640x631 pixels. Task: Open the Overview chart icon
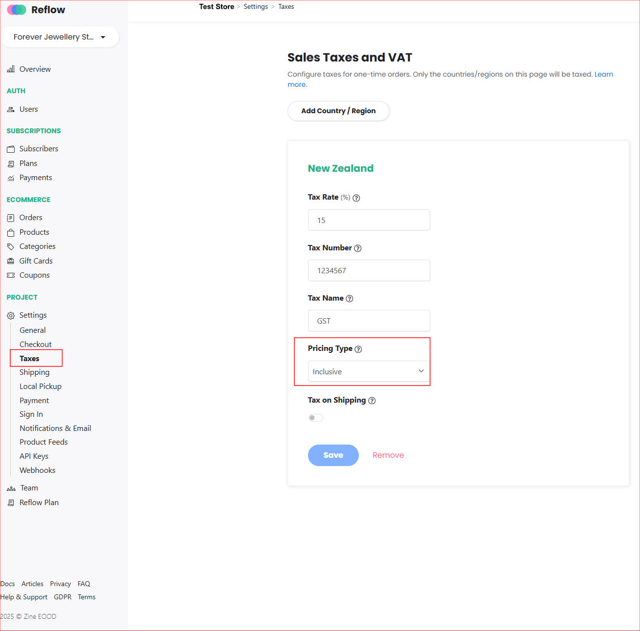[11, 69]
